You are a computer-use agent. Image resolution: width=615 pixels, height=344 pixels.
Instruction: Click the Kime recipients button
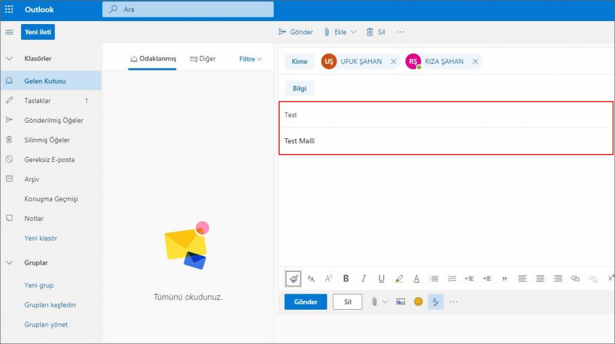click(299, 61)
